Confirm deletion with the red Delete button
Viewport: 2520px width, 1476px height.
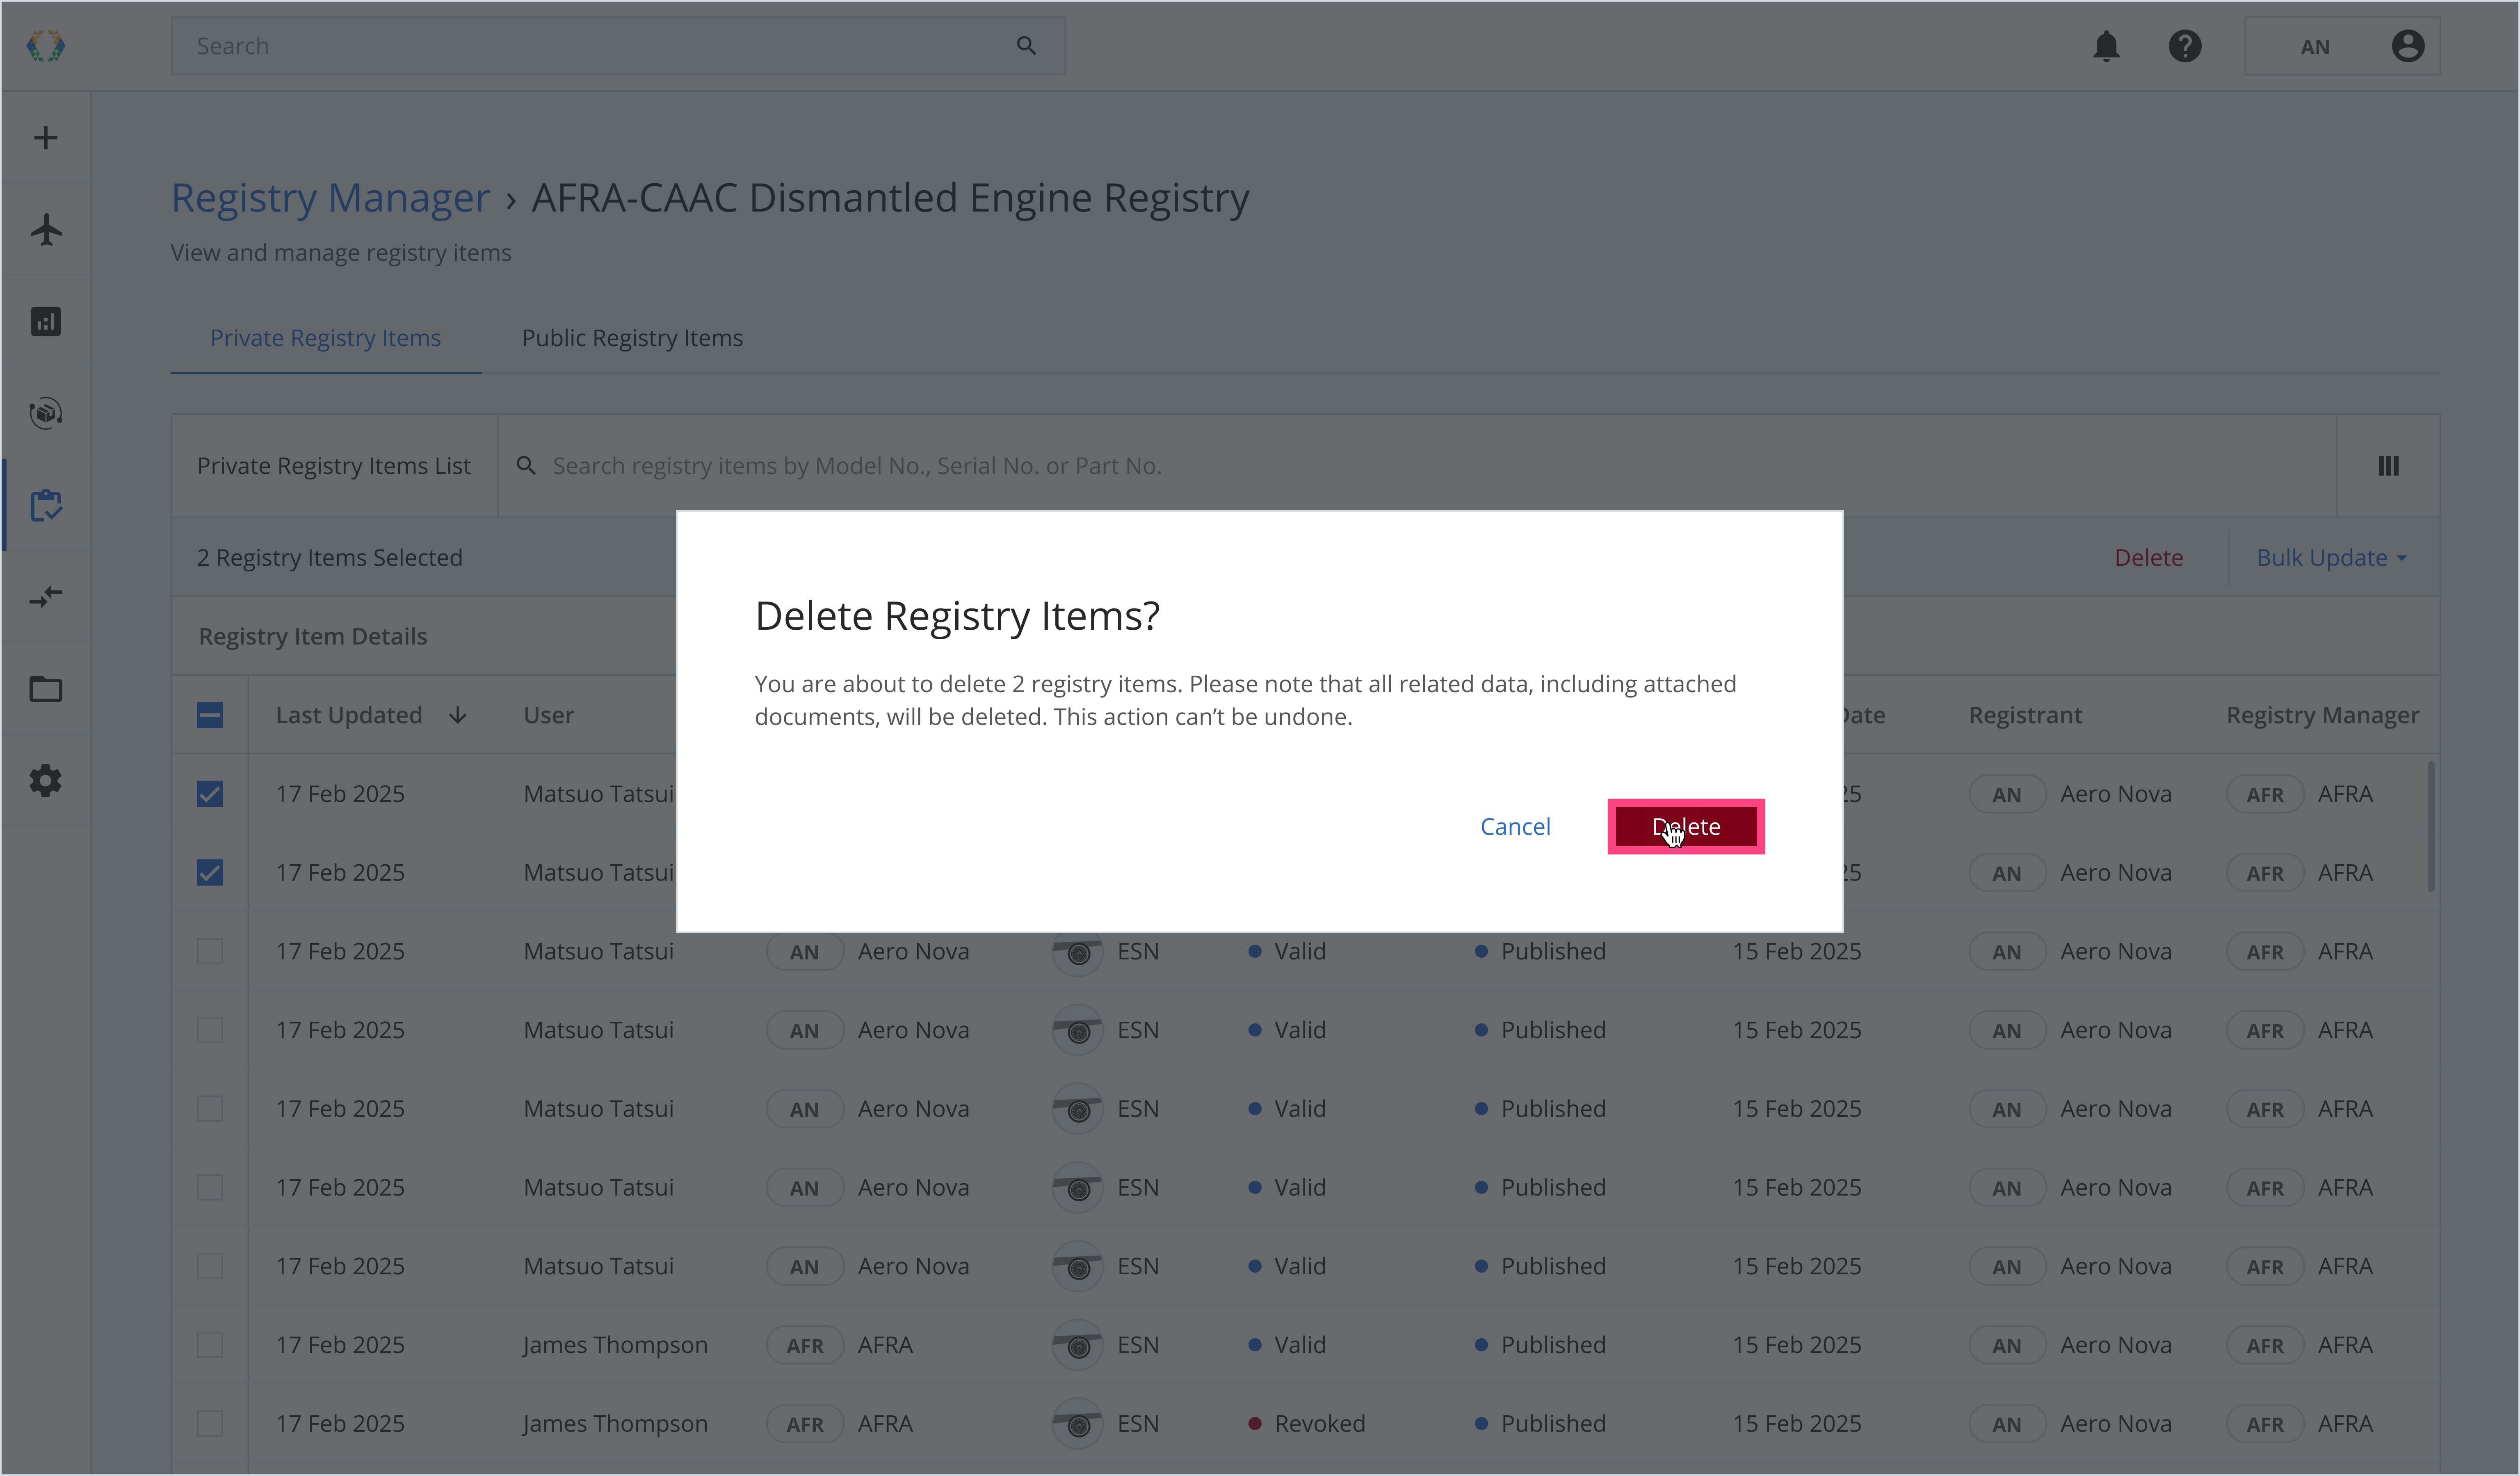pos(1686,827)
